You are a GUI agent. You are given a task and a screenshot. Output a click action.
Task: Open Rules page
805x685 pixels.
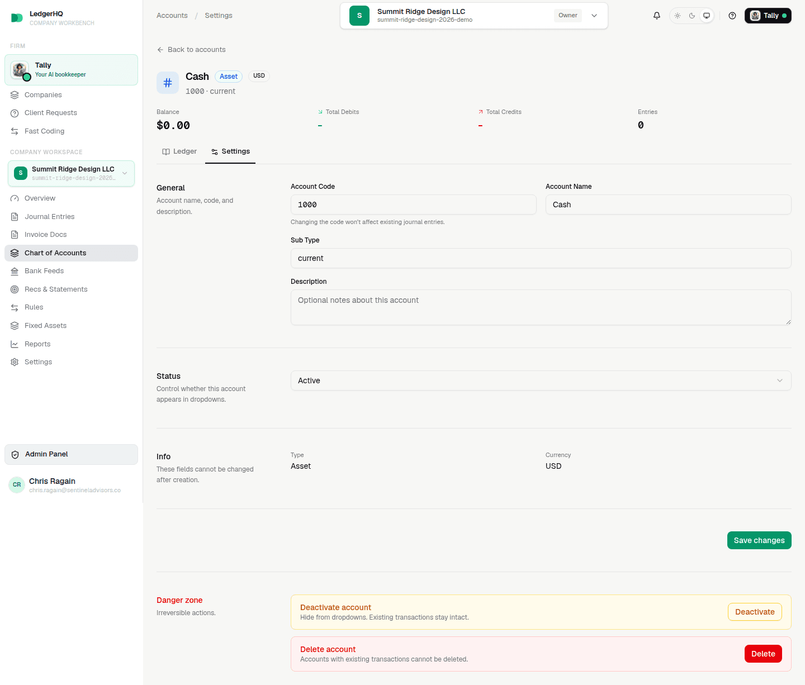(x=71, y=307)
